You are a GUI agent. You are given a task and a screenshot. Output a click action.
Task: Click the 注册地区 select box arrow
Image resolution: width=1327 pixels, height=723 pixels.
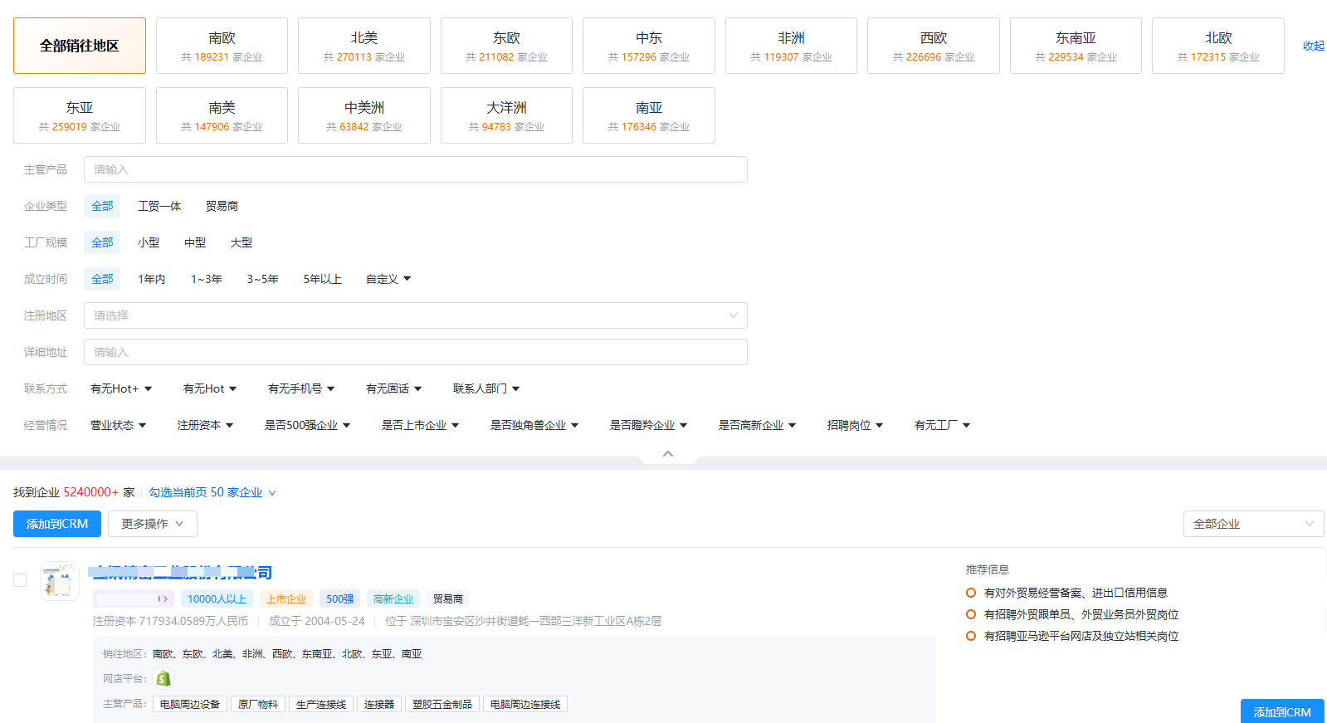[x=733, y=315]
